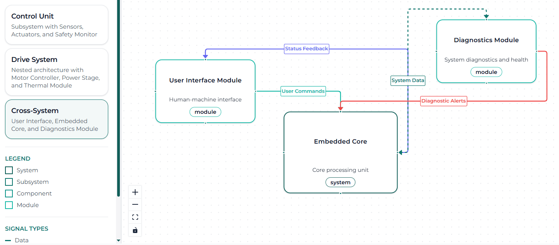Toggle the canvas lock icon
This screenshot has width=559, height=245.
[135, 230]
